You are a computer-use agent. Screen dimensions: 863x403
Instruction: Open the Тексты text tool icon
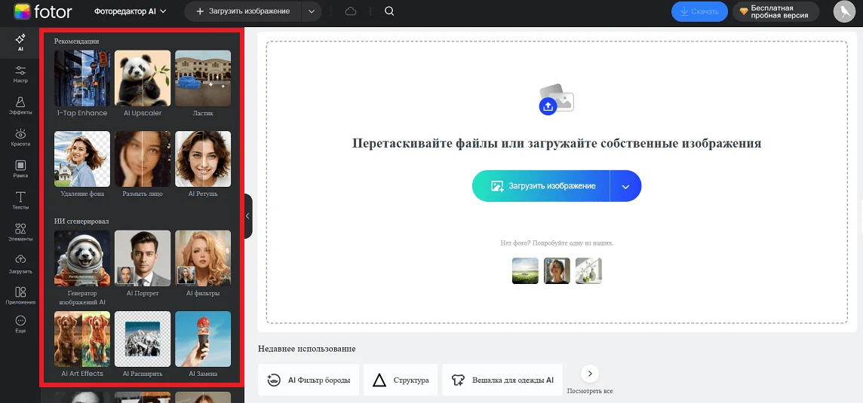[x=20, y=200]
